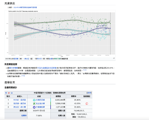Click footnote reference [143]

[23, 76]
